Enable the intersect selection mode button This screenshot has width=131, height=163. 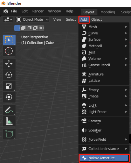coord(41,28)
